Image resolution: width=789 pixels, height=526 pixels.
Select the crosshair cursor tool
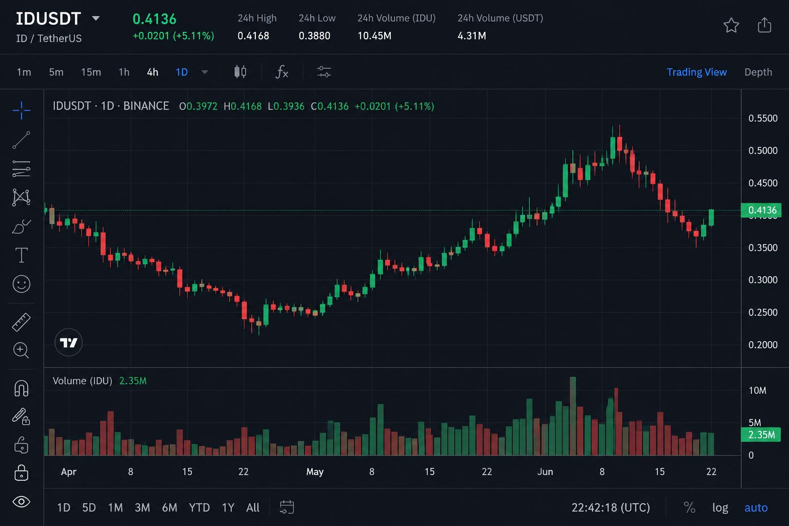pyautogui.click(x=21, y=110)
